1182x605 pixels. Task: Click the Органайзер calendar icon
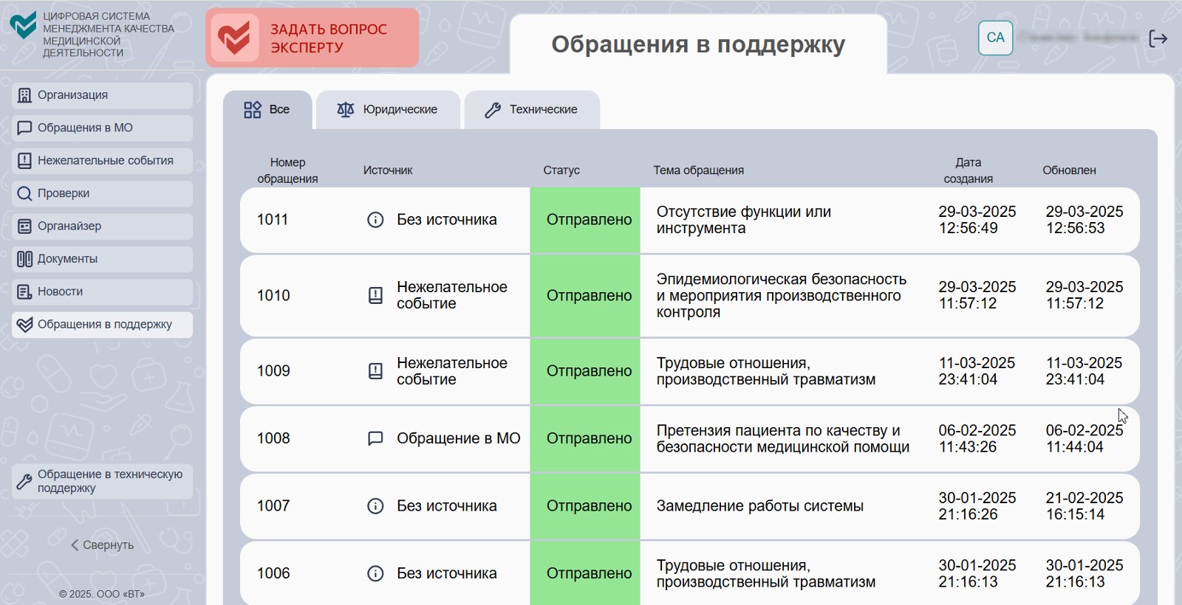coord(24,227)
